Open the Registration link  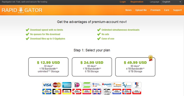[137, 2]
